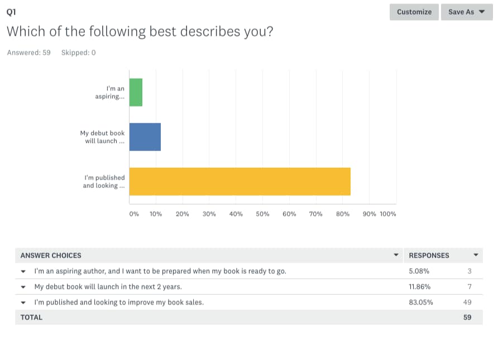The height and width of the screenshot is (340, 498).
Task: Select the blue debut book bar
Action: click(x=145, y=137)
